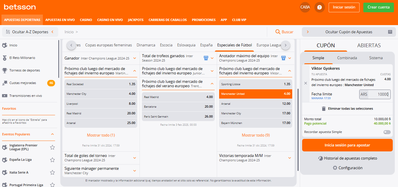The image size is (398, 187).
Task: Select Manchester United odds 4.00 selection
Action: (x=256, y=94)
